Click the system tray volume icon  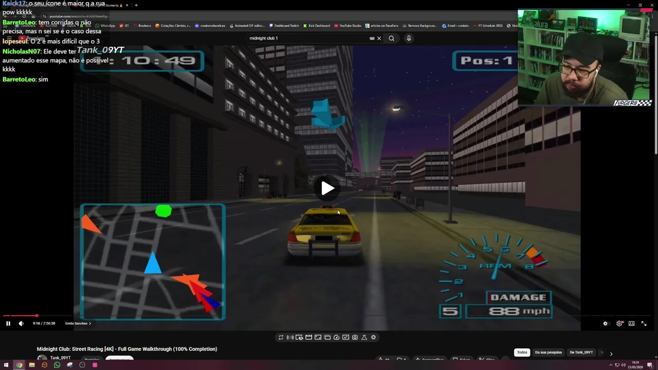click(623, 365)
